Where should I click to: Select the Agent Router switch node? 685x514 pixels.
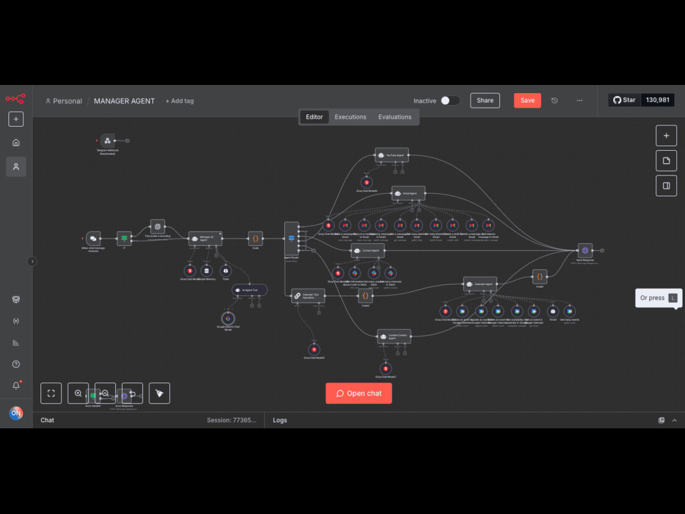[x=291, y=238]
